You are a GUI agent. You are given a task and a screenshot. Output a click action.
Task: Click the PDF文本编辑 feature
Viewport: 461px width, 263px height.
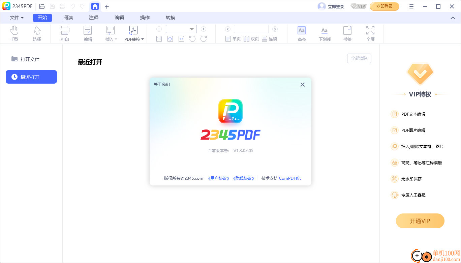pos(408,114)
